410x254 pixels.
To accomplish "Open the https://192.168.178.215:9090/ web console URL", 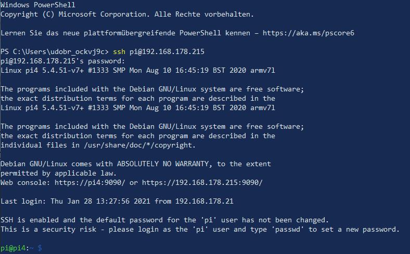I will point(202,182).
